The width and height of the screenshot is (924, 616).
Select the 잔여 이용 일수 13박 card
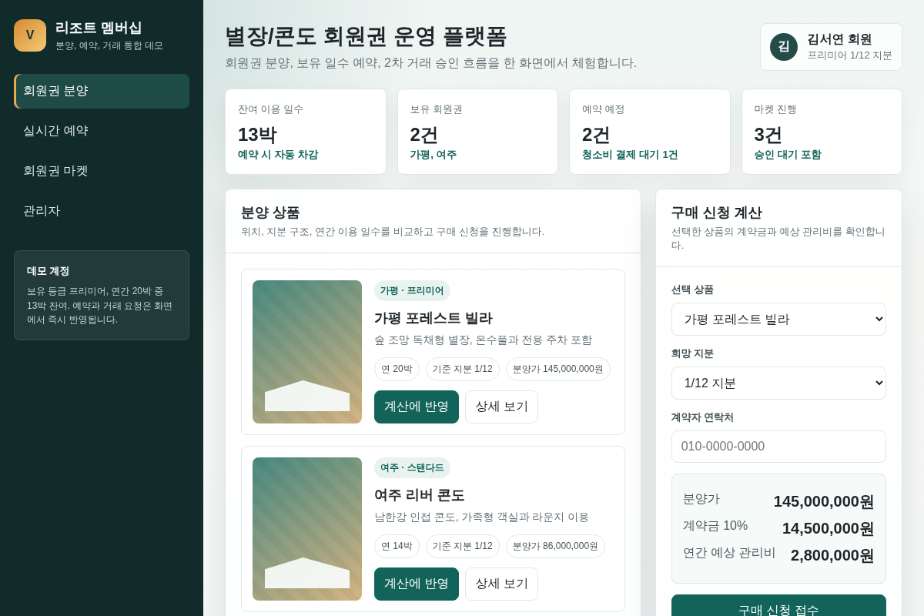pyautogui.click(x=306, y=132)
